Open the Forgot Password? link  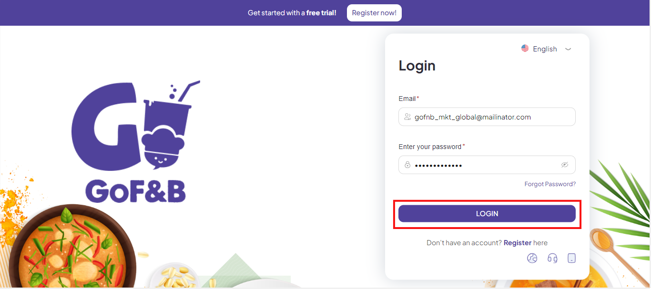tap(550, 184)
